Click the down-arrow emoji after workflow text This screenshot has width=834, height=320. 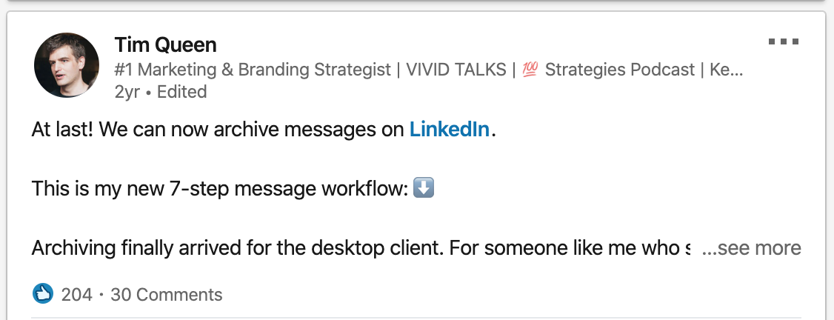coord(424,188)
